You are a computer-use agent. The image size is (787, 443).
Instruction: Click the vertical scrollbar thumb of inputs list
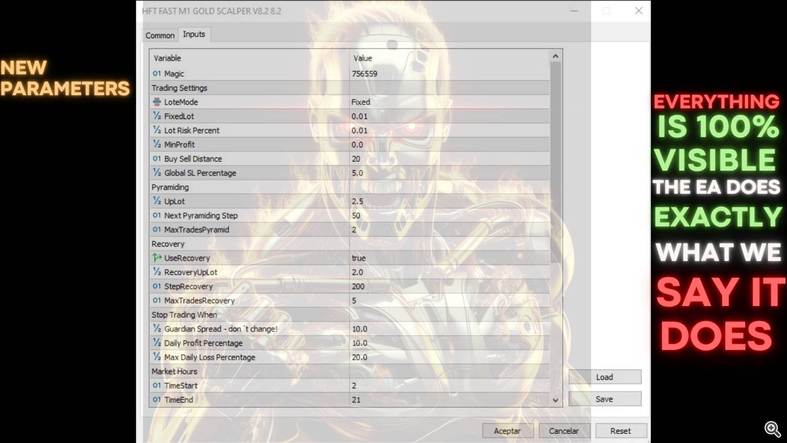click(x=556, y=163)
